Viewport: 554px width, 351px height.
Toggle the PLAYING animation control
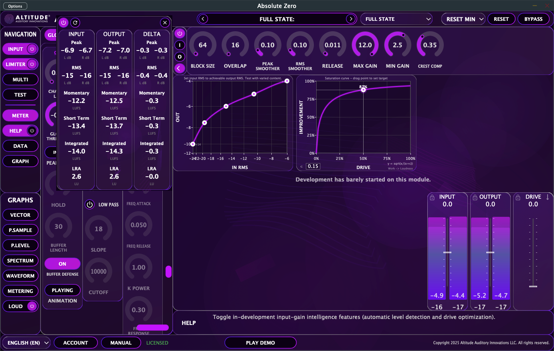62,290
